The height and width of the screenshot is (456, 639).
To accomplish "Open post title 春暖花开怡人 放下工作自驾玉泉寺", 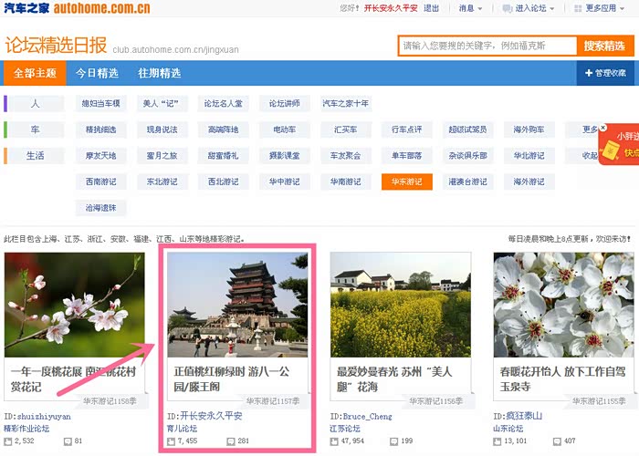I will [563, 379].
